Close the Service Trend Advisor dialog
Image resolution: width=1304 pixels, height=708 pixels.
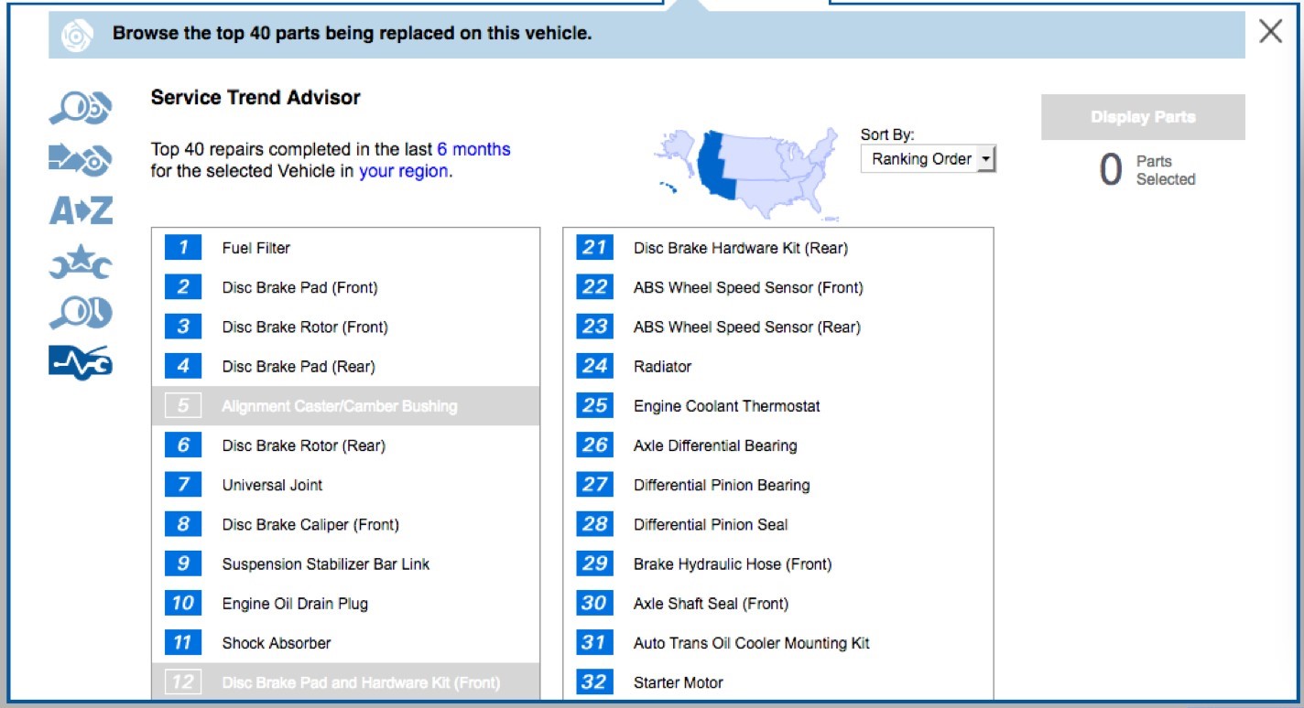1270,32
